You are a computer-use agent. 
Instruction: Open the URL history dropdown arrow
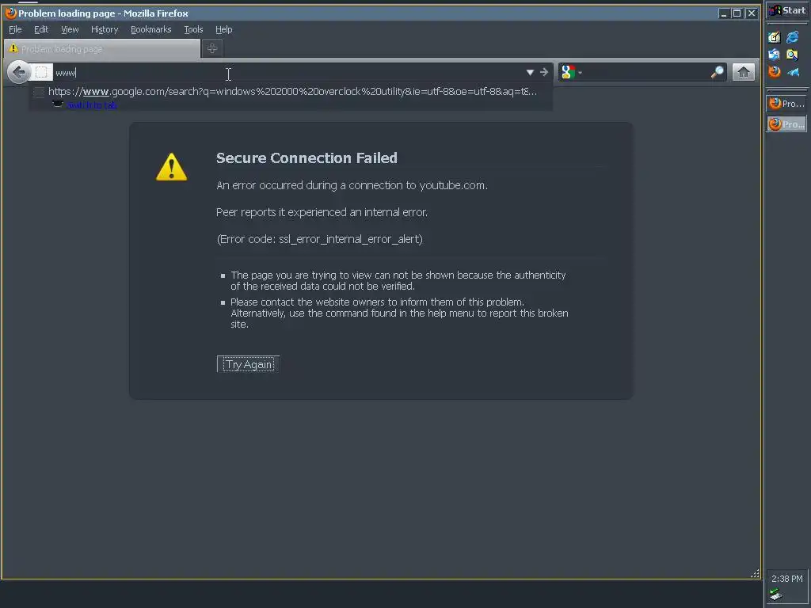(530, 72)
